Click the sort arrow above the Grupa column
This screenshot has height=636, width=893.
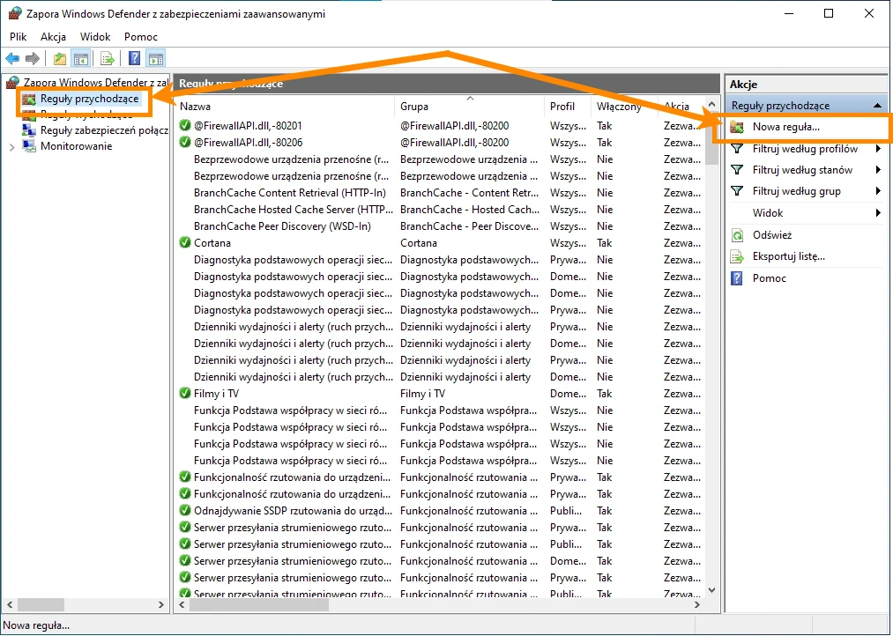tap(470, 99)
